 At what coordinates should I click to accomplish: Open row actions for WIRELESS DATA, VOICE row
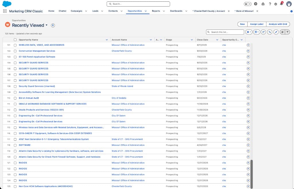[x=248, y=45]
